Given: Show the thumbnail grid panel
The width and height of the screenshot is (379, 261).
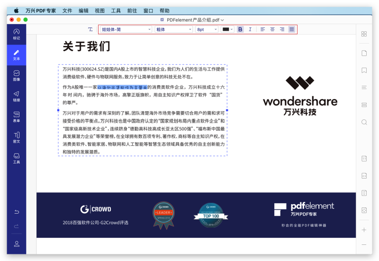Looking at the screenshot, I should pyautogui.click(x=364, y=34).
